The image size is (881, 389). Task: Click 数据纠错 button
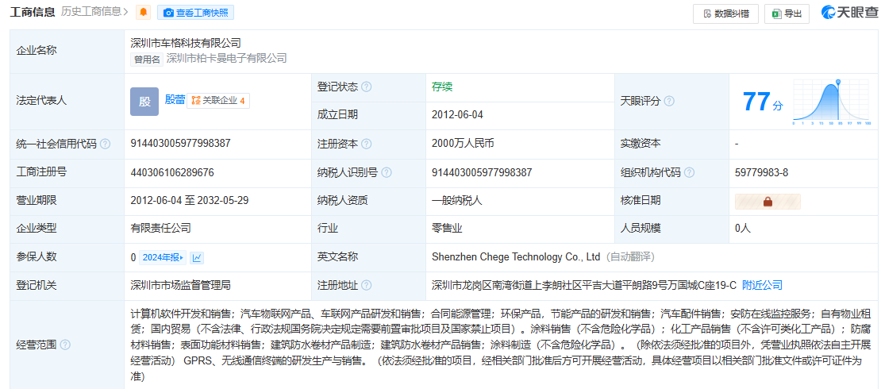[726, 14]
